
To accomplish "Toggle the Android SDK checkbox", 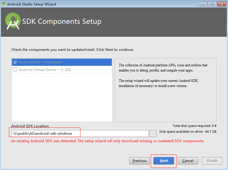I will point(15,62).
